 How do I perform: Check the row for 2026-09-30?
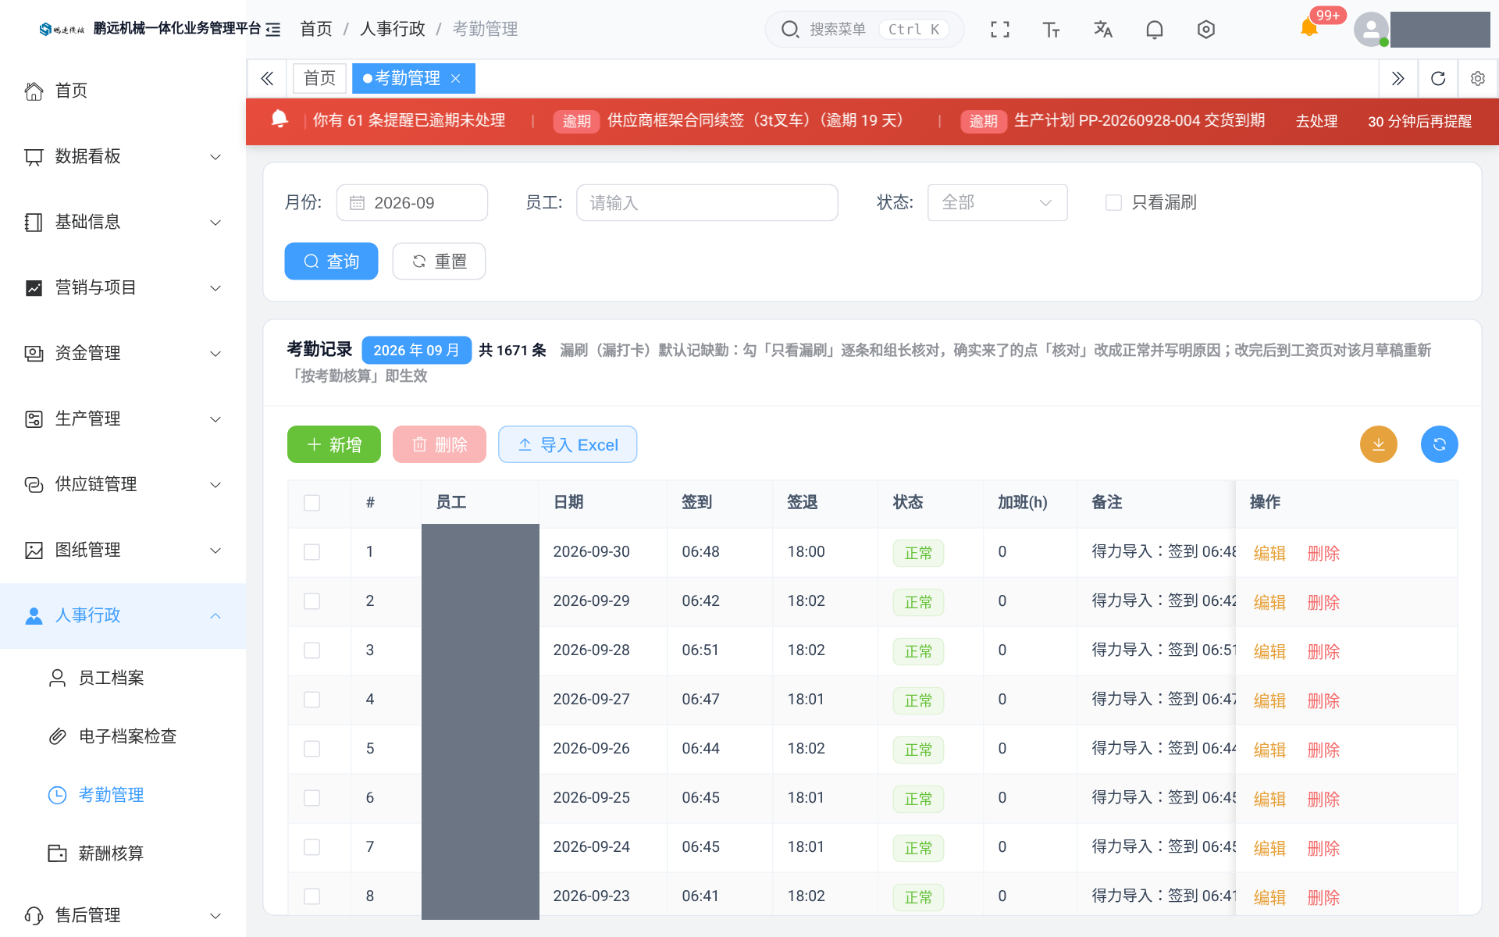[x=312, y=552]
